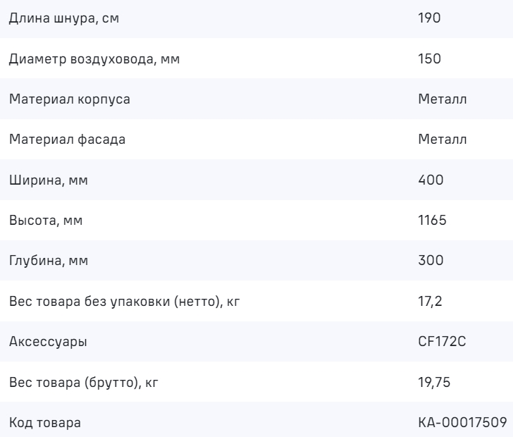Click the width value 400
513x437 pixels.
point(431,180)
